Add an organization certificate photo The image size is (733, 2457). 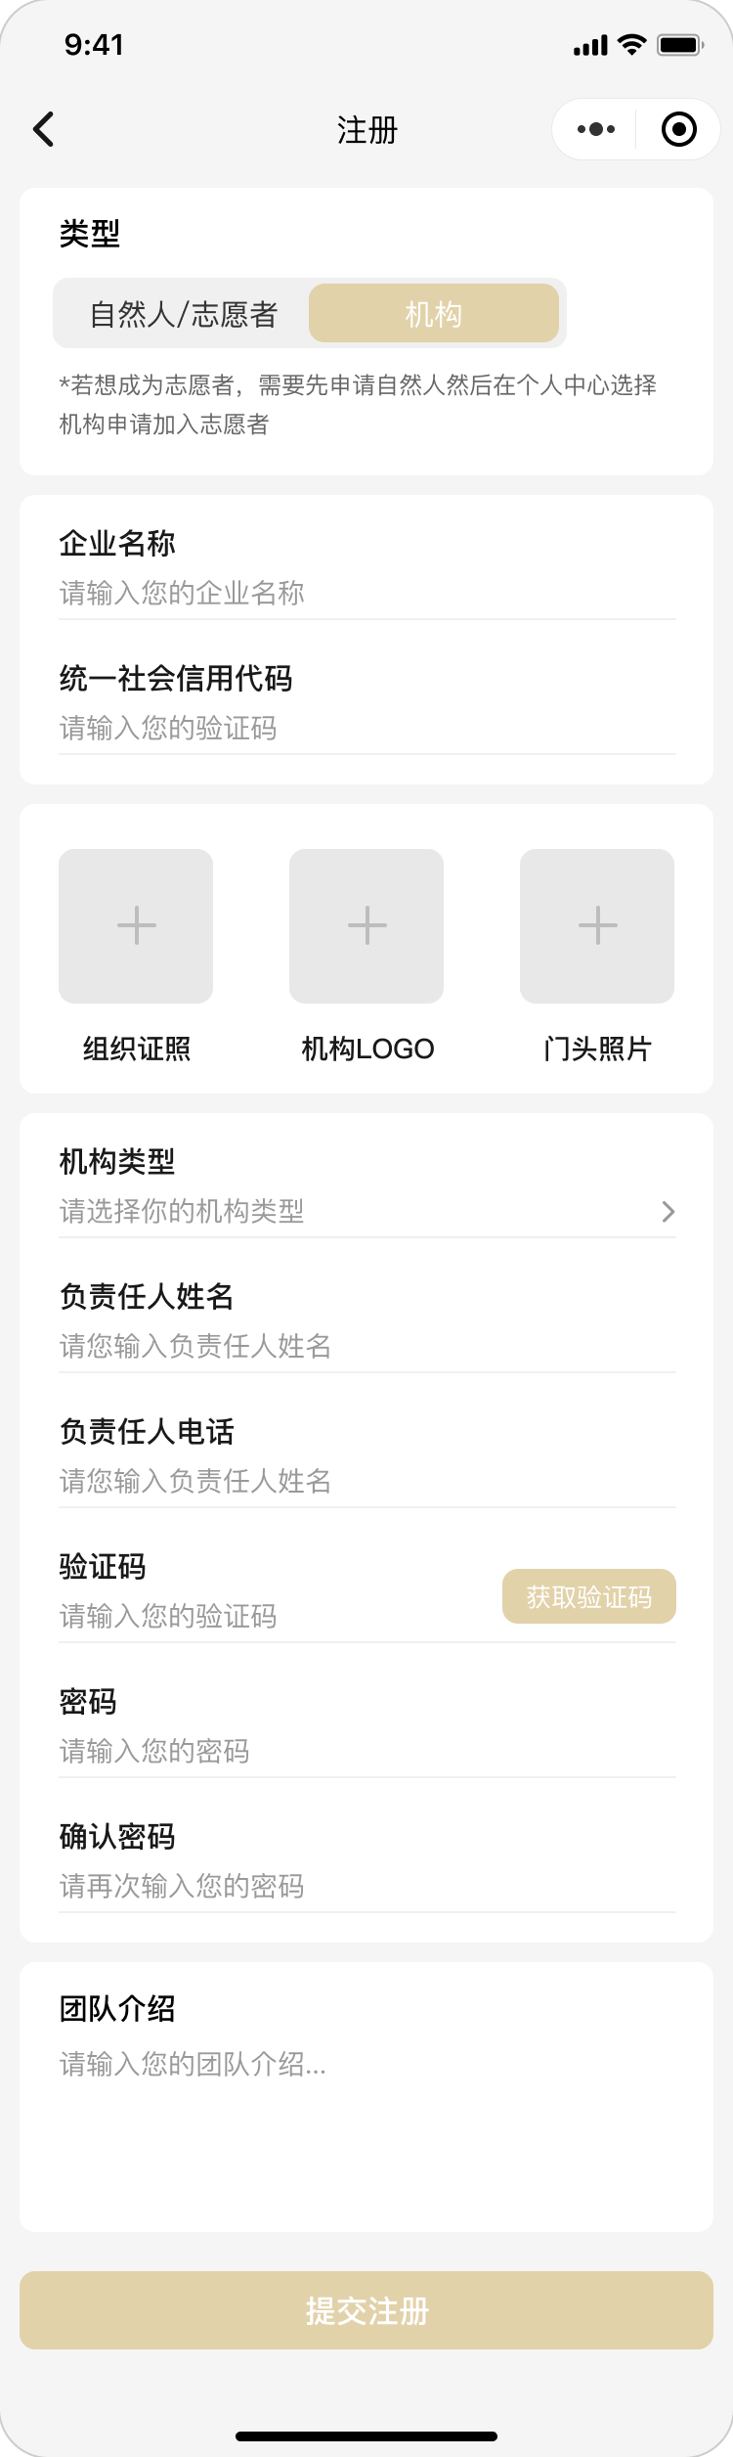pos(136,925)
